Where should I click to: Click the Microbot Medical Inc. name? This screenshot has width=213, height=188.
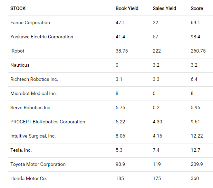pyautogui.click(x=33, y=93)
